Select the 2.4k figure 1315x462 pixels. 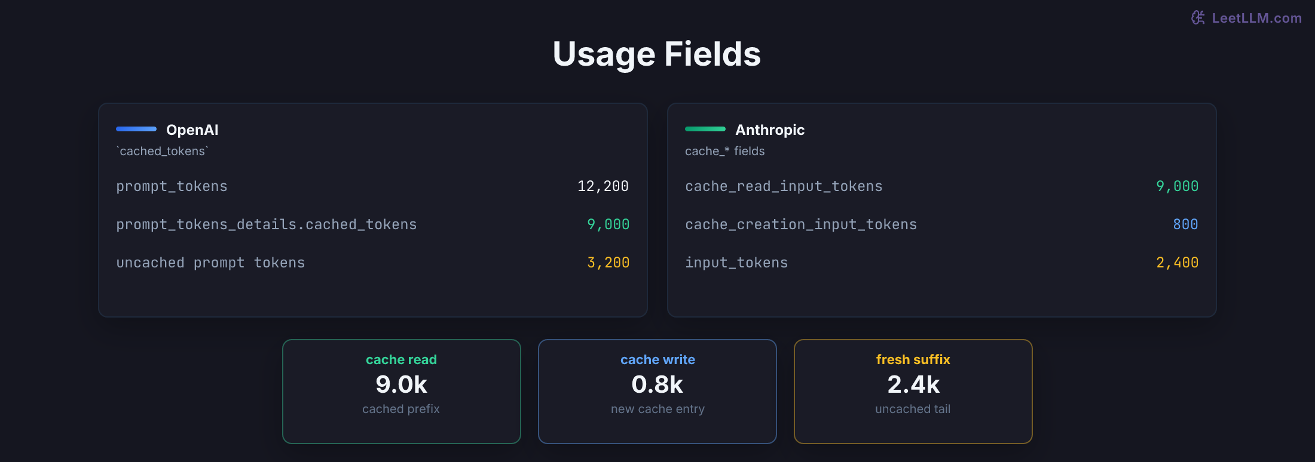click(x=913, y=384)
